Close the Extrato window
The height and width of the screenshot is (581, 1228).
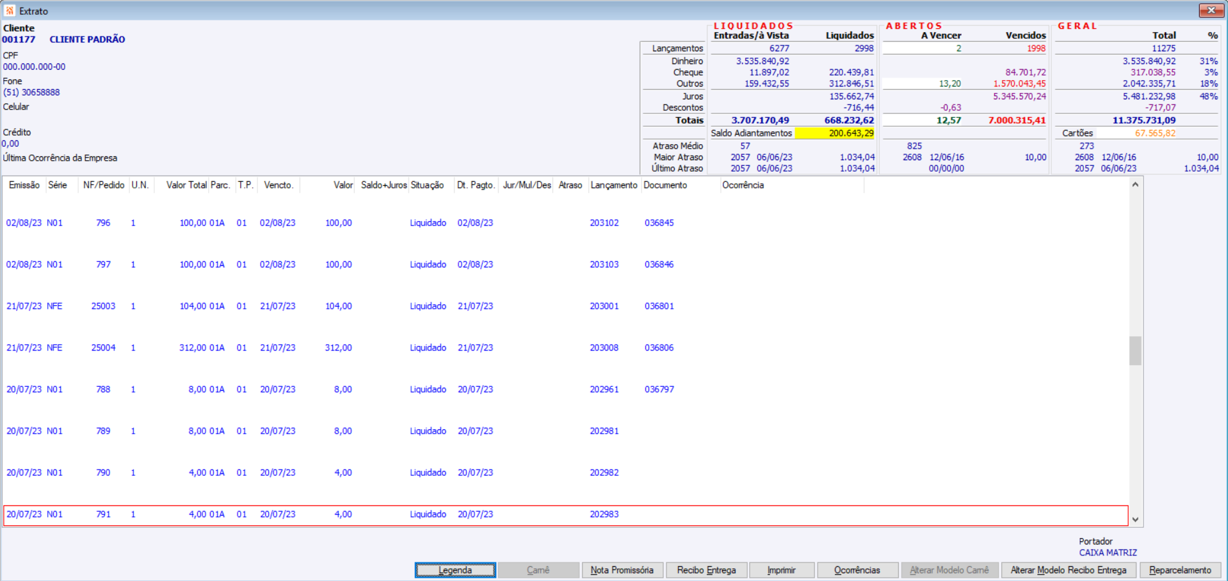pyautogui.click(x=1210, y=11)
